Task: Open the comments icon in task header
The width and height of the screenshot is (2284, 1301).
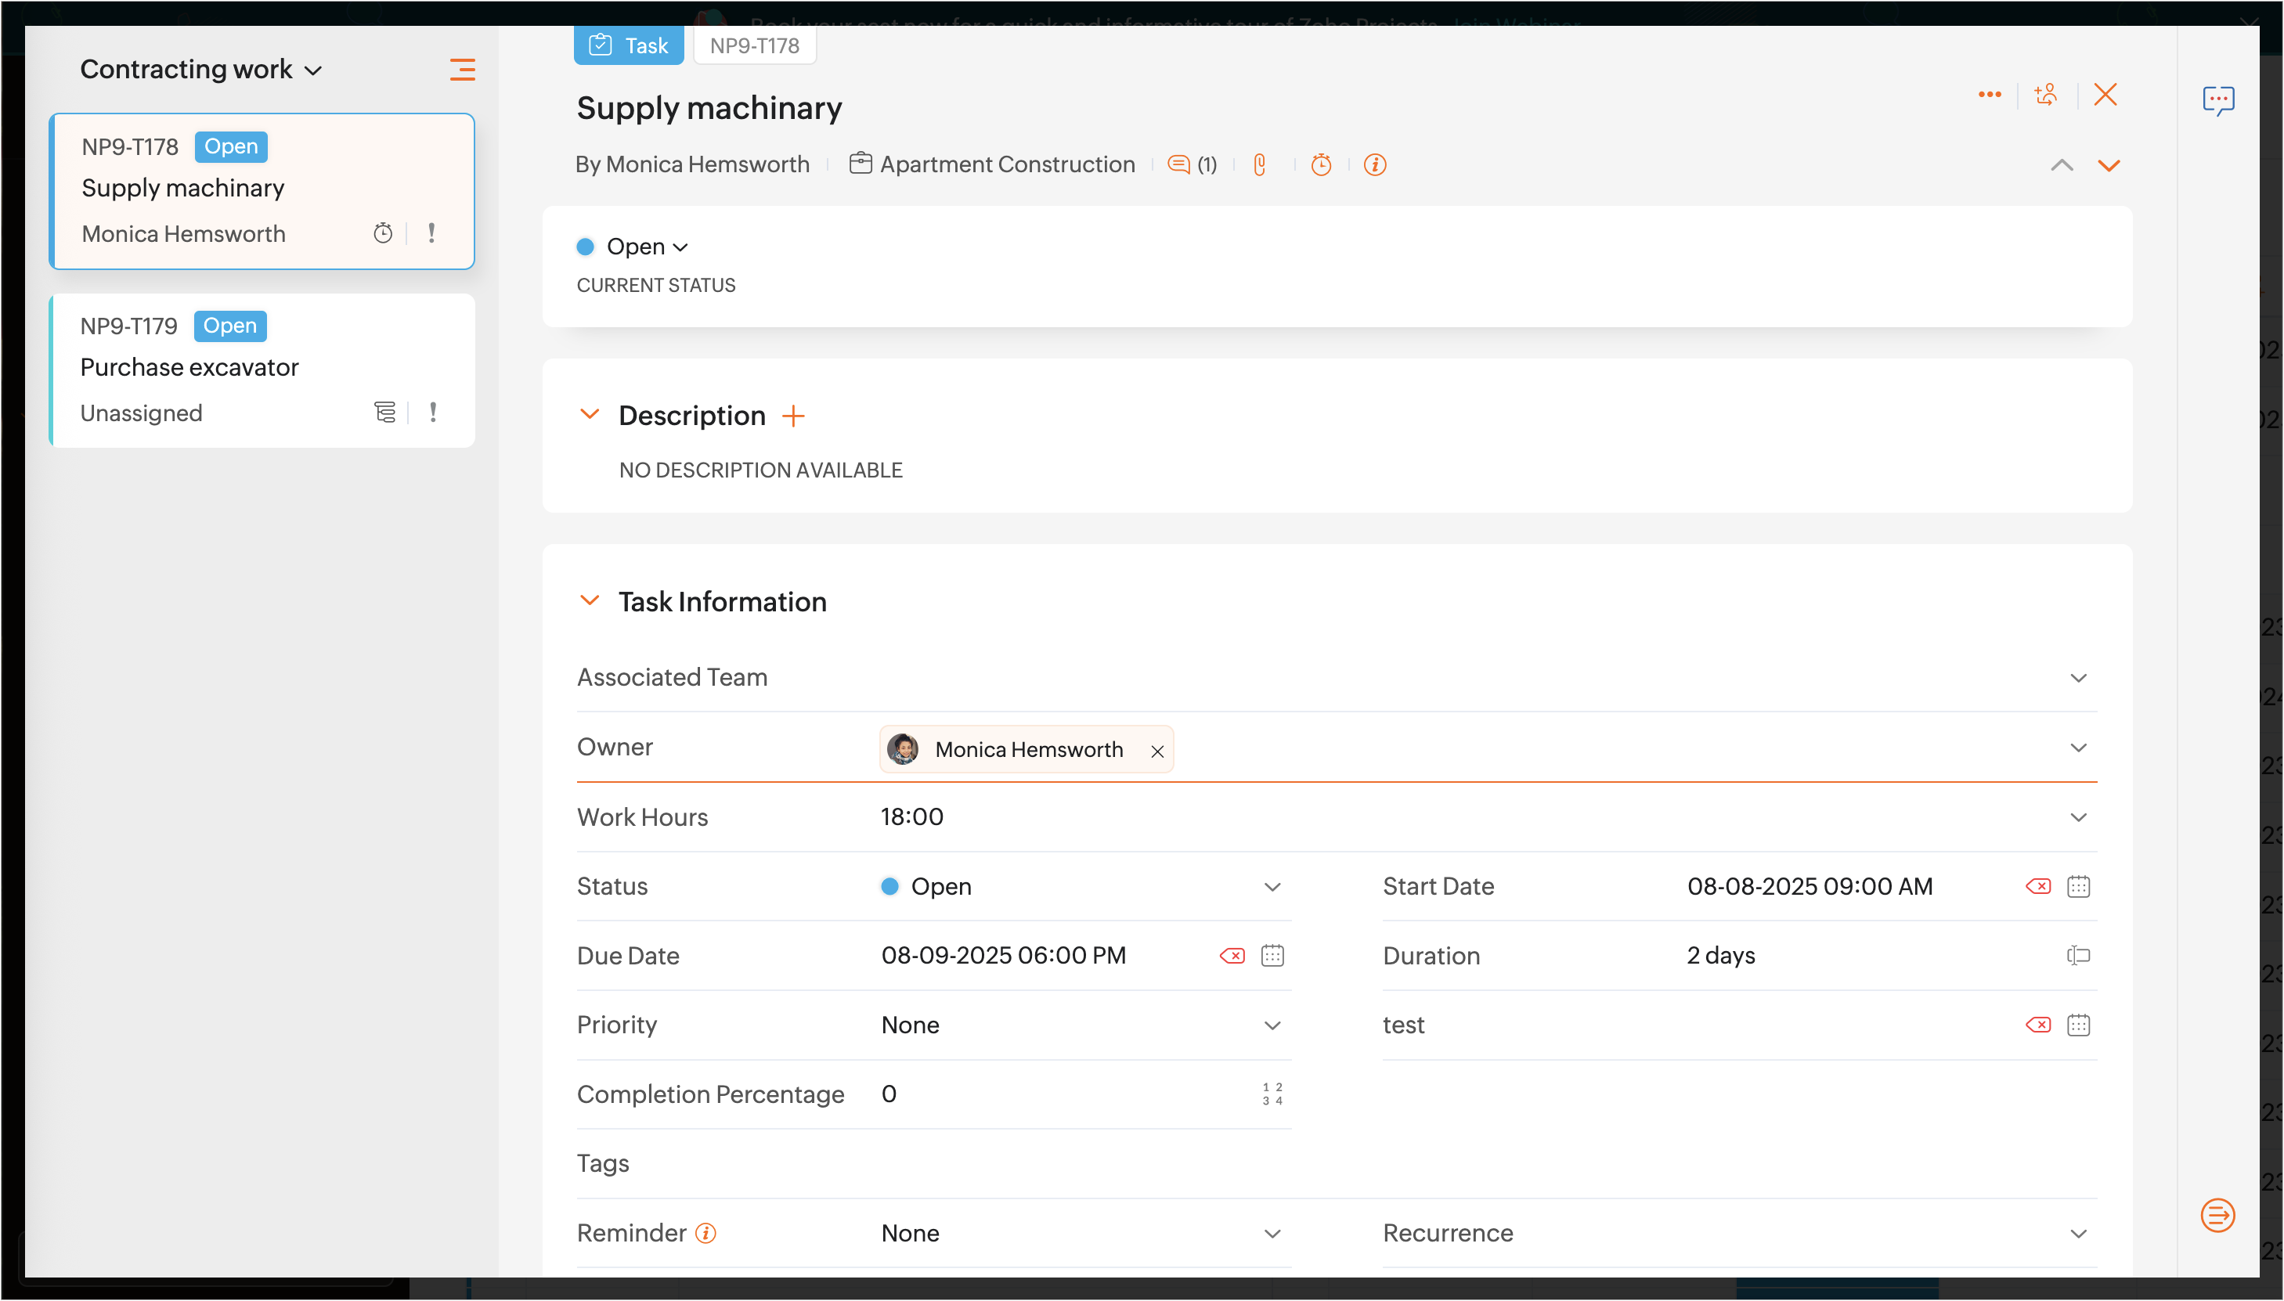Action: pyautogui.click(x=1179, y=164)
